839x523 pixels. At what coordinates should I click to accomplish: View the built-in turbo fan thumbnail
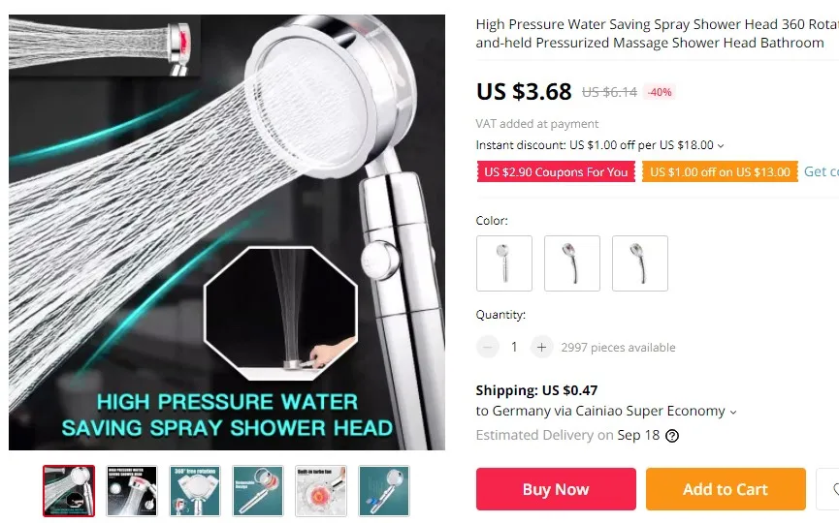click(x=321, y=491)
